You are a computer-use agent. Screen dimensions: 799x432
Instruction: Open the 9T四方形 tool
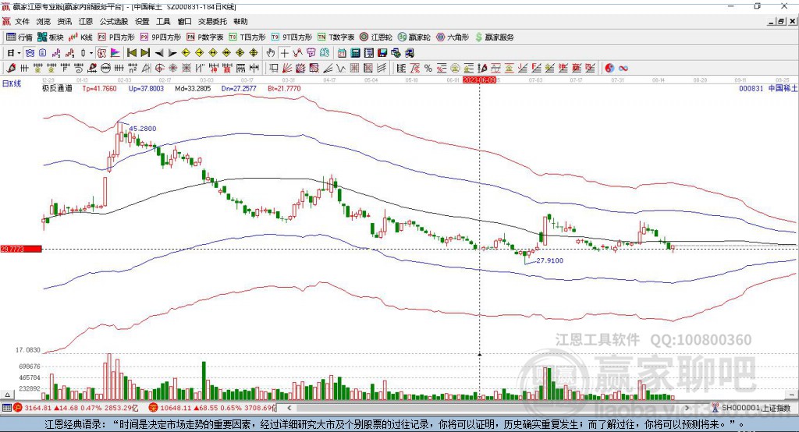292,37
